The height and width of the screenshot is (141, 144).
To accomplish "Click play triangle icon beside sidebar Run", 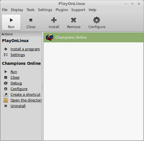I will [x=6, y=72].
